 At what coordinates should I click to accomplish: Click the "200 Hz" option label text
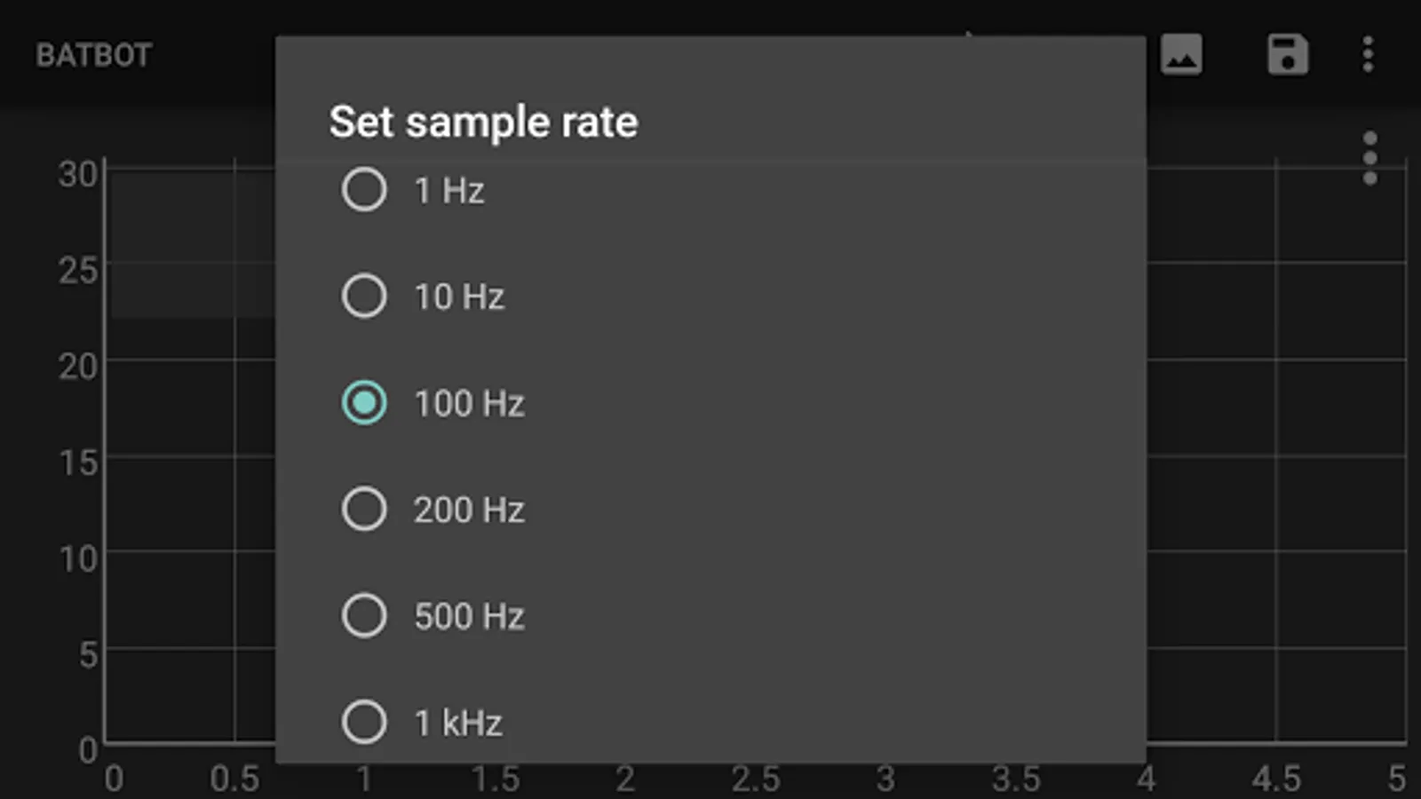pyautogui.click(x=469, y=510)
